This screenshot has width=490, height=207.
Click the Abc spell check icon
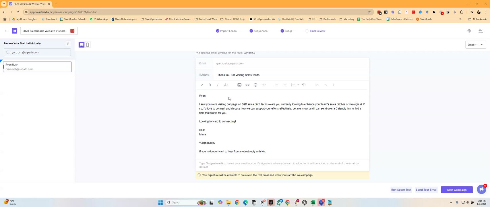(481, 31)
